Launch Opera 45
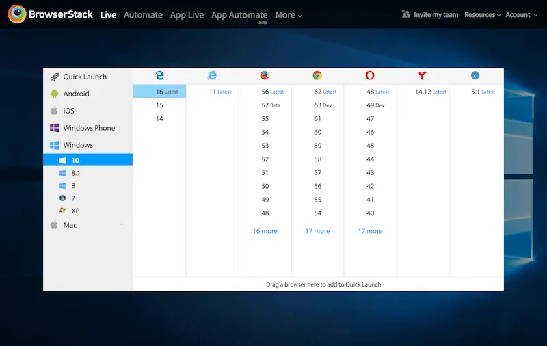 pos(370,146)
